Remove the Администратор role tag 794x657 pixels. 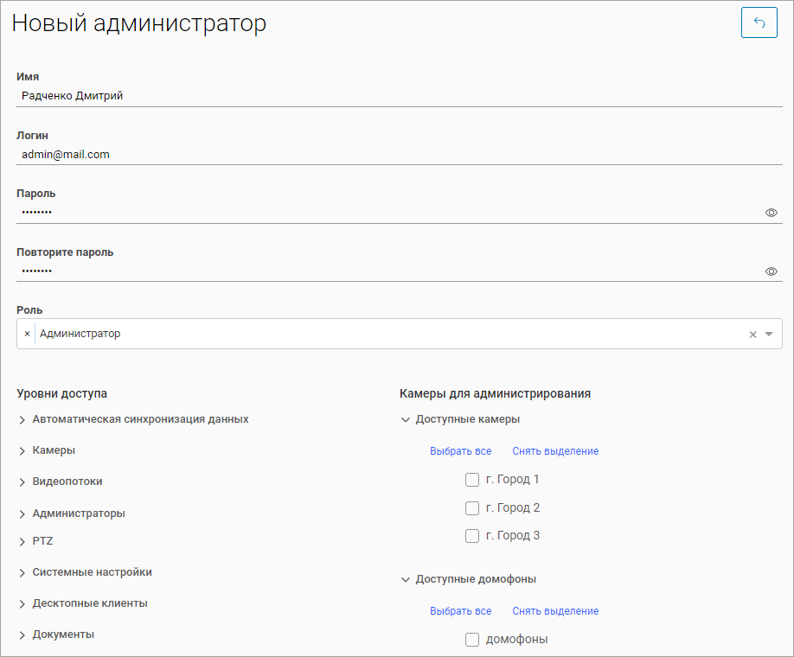click(x=27, y=334)
